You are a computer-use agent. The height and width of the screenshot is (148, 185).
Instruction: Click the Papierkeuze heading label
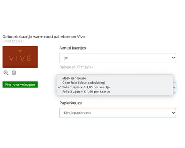tap(71, 103)
